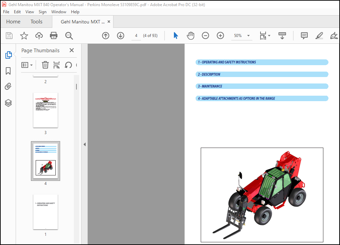Open the View menu

pos(30,12)
